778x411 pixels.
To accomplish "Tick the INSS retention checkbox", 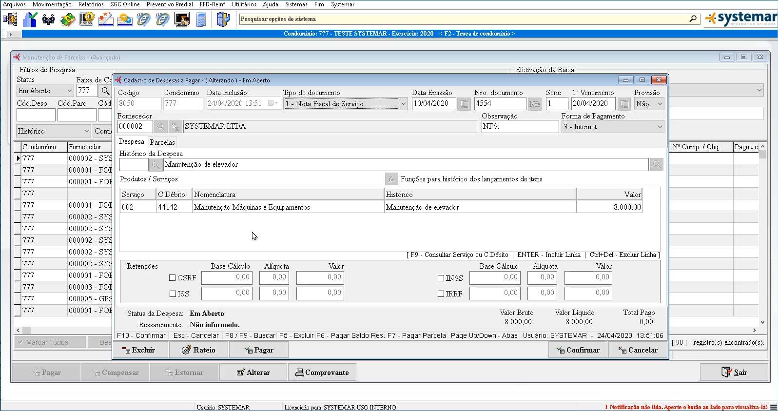I will point(441,278).
